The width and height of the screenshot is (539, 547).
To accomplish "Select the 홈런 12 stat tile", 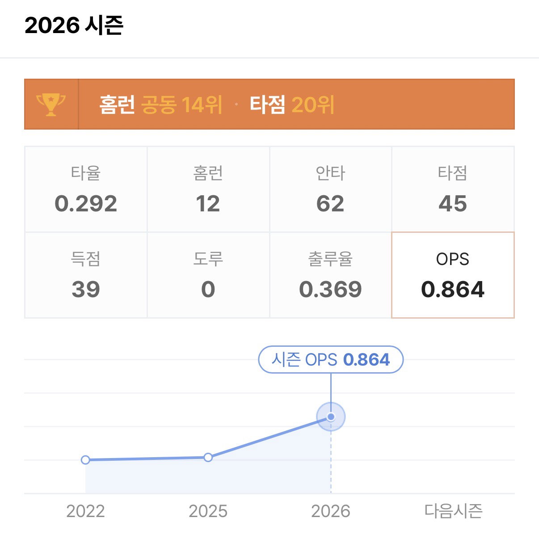I will tap(208, 189).
